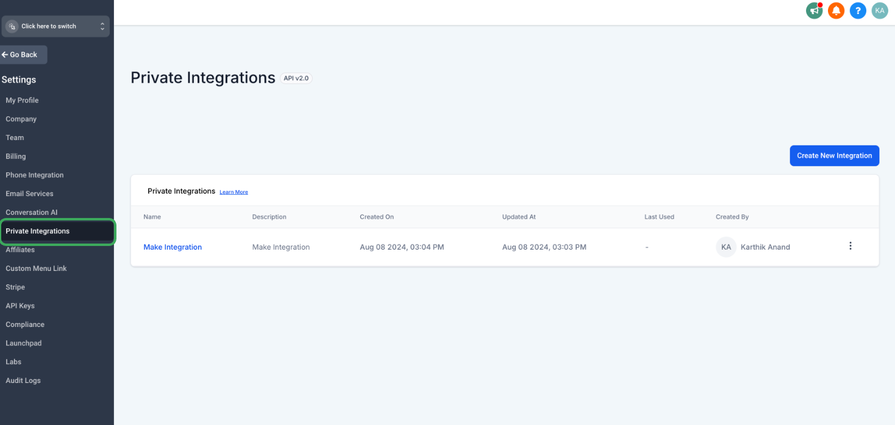Open the Make Integration link in table
Viewport: 895px width, 425px height.
pyautogui.click(x=173, y=247)
